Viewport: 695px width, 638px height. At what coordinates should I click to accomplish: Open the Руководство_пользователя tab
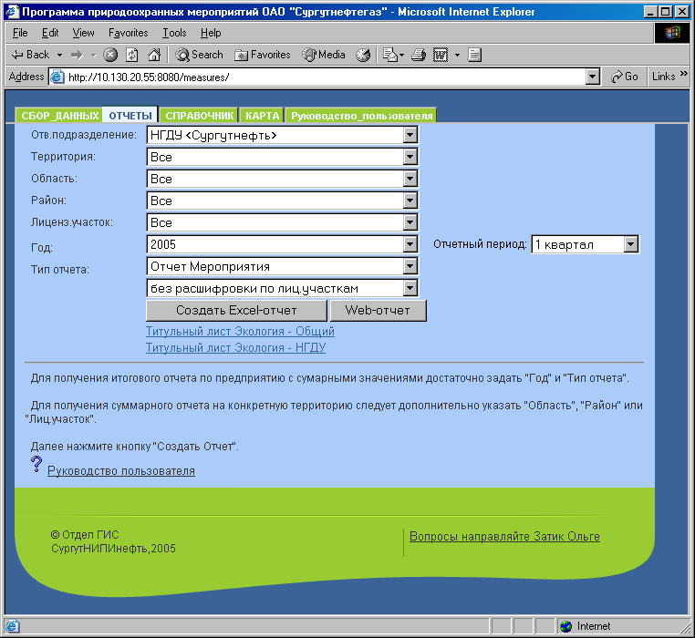coord(361,115)
